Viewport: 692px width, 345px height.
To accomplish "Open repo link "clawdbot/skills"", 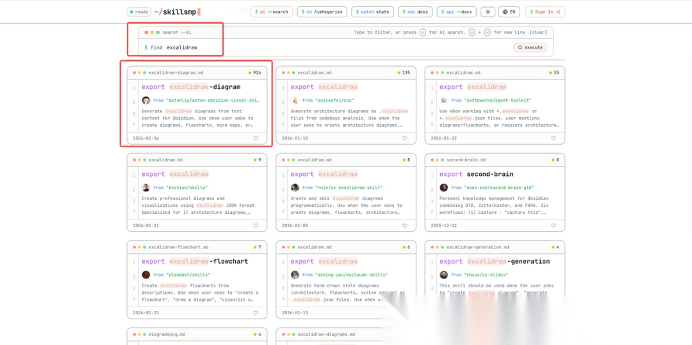I will [x=188, y=275].
